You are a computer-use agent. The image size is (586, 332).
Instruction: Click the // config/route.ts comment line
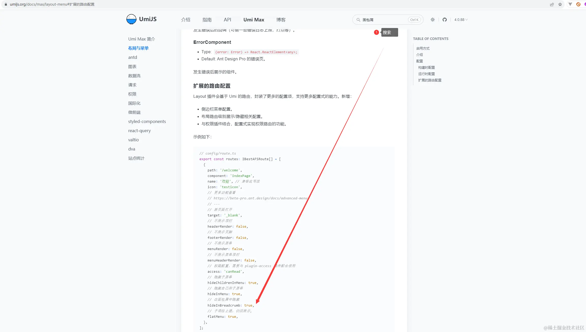[x=218, y=153]
